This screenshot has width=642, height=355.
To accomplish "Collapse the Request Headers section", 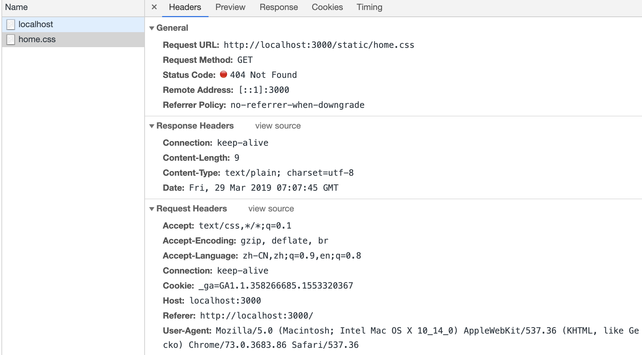I will [152, 209].
